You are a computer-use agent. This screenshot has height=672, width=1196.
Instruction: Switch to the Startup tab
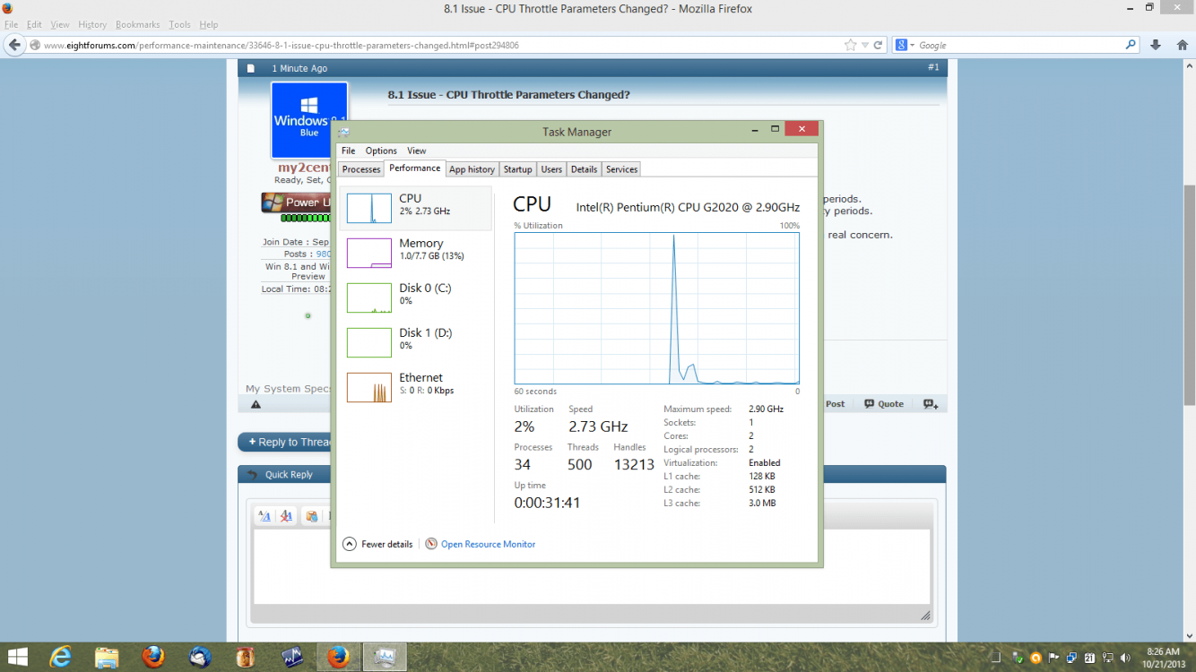pos(517,169)
